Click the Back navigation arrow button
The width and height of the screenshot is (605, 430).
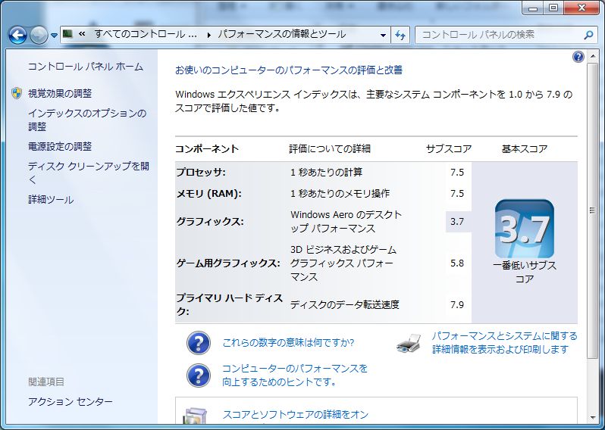click(17, 36)
